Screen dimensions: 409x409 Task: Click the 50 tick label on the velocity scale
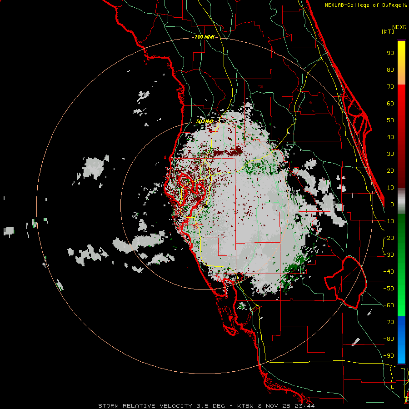point(390,120)
